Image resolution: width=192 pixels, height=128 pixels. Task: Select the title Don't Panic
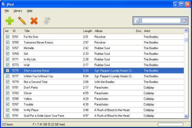(31, 87)
